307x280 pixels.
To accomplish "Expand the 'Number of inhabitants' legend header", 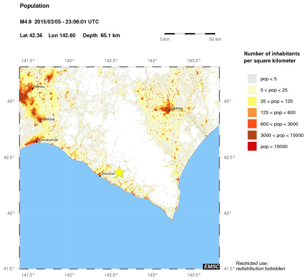I will [x=272, y=54].
